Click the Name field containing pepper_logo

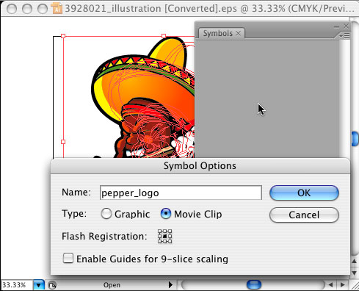pos(181,193)
